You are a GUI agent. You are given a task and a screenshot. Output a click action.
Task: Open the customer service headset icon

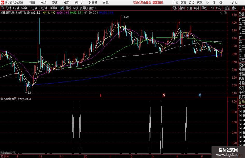(x=207, y=3)
